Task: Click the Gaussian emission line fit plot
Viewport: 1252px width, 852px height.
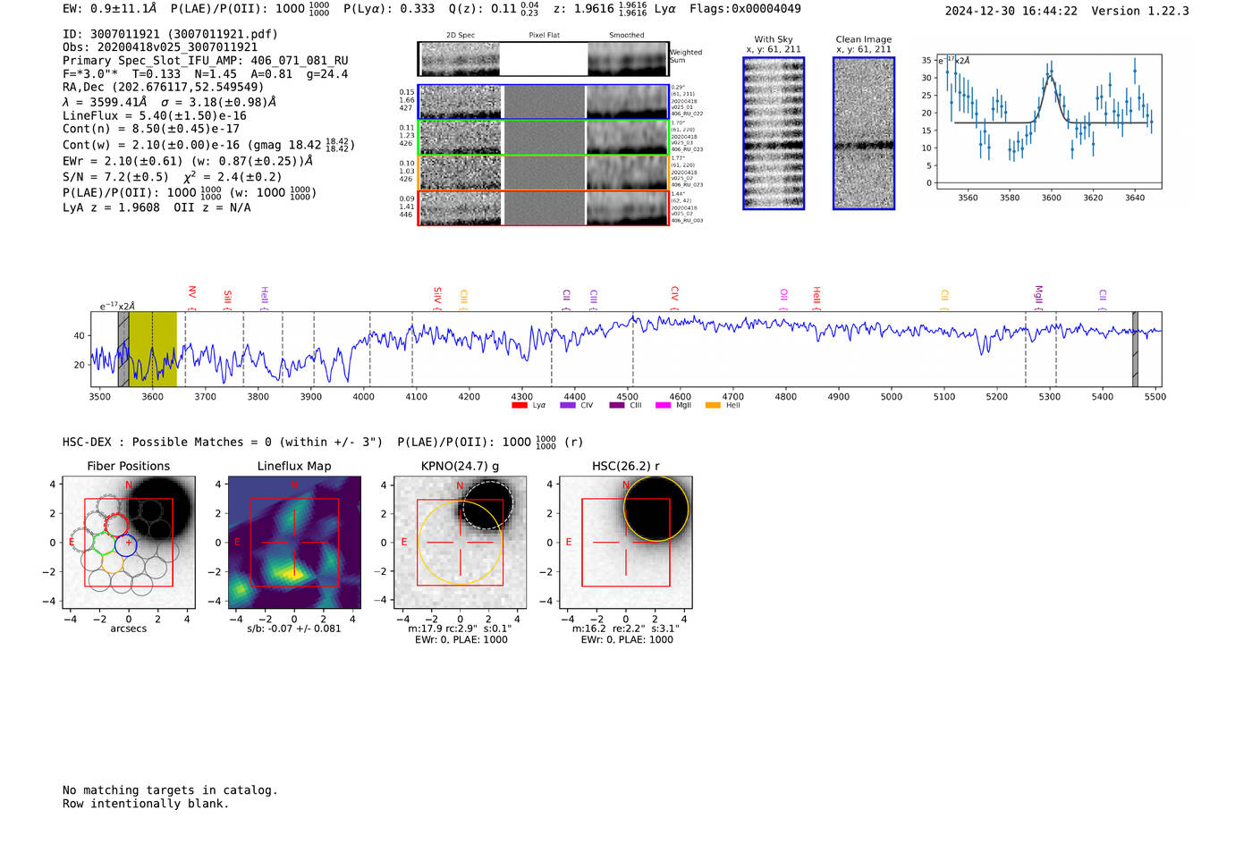Action: click(1048, 122)
